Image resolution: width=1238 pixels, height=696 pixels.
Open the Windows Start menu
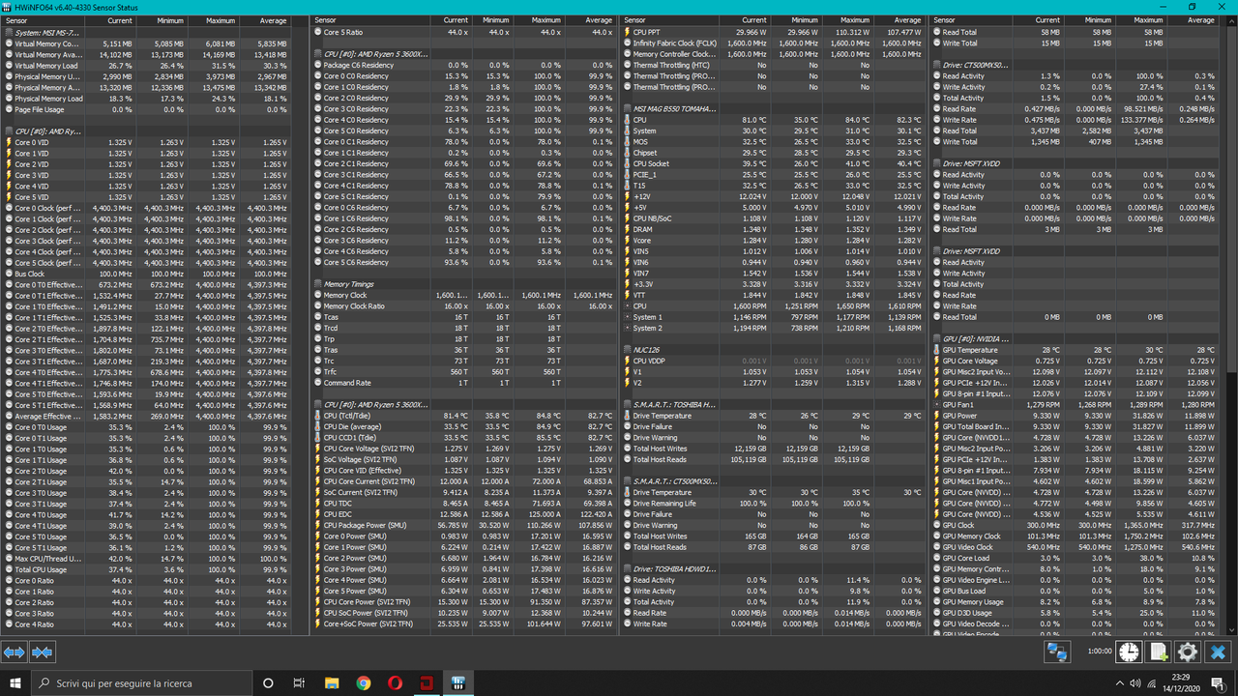15,682
